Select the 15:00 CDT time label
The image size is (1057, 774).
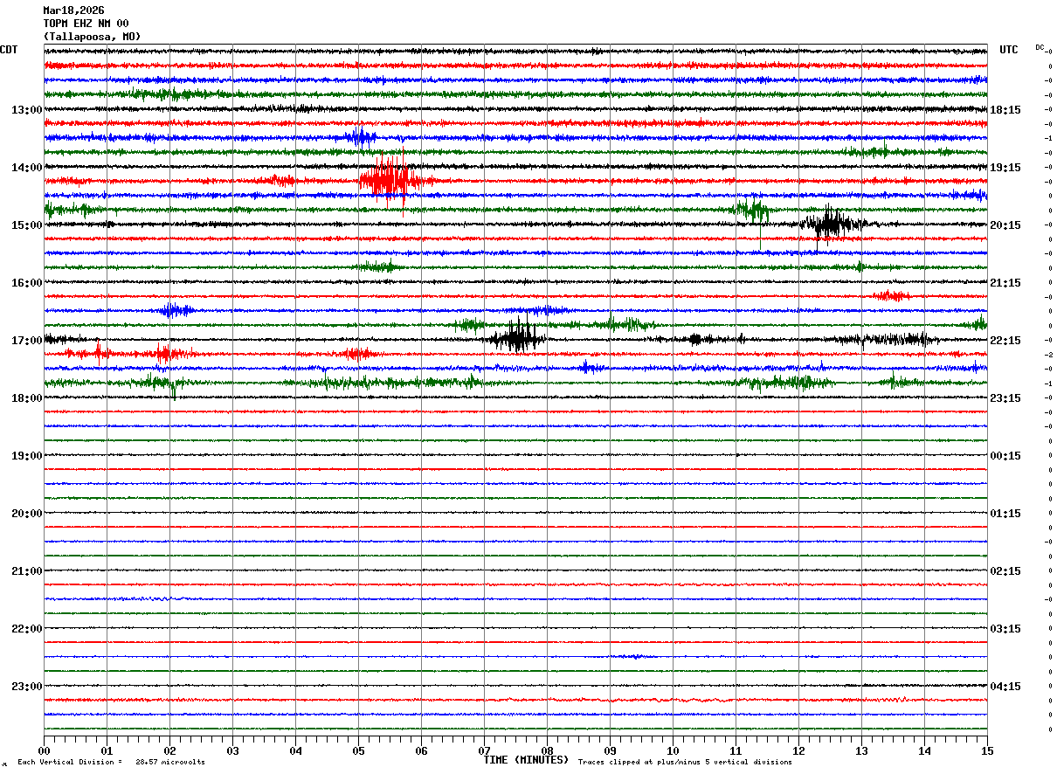pyautogui.click(x=27, y=225)
